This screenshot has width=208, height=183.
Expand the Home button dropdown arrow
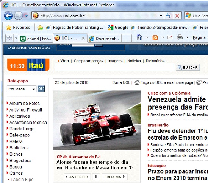coord(147,37)
